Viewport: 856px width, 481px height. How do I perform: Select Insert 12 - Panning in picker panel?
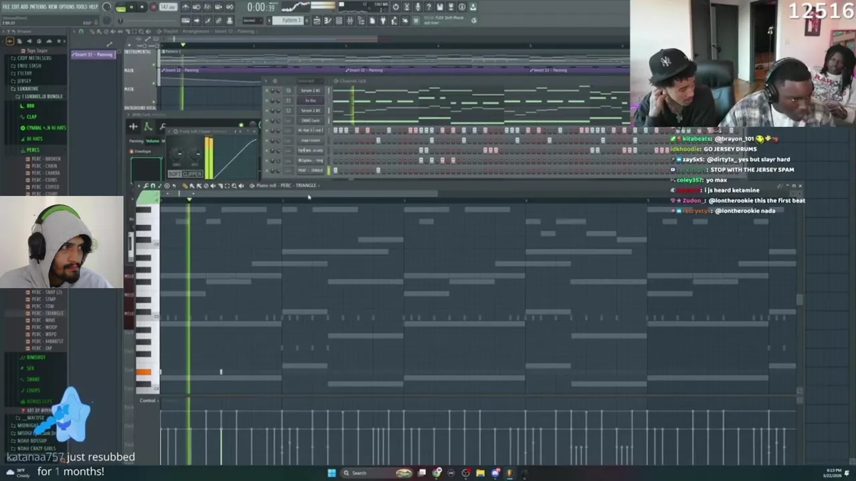pyautogui.click(x=94, y=55)
